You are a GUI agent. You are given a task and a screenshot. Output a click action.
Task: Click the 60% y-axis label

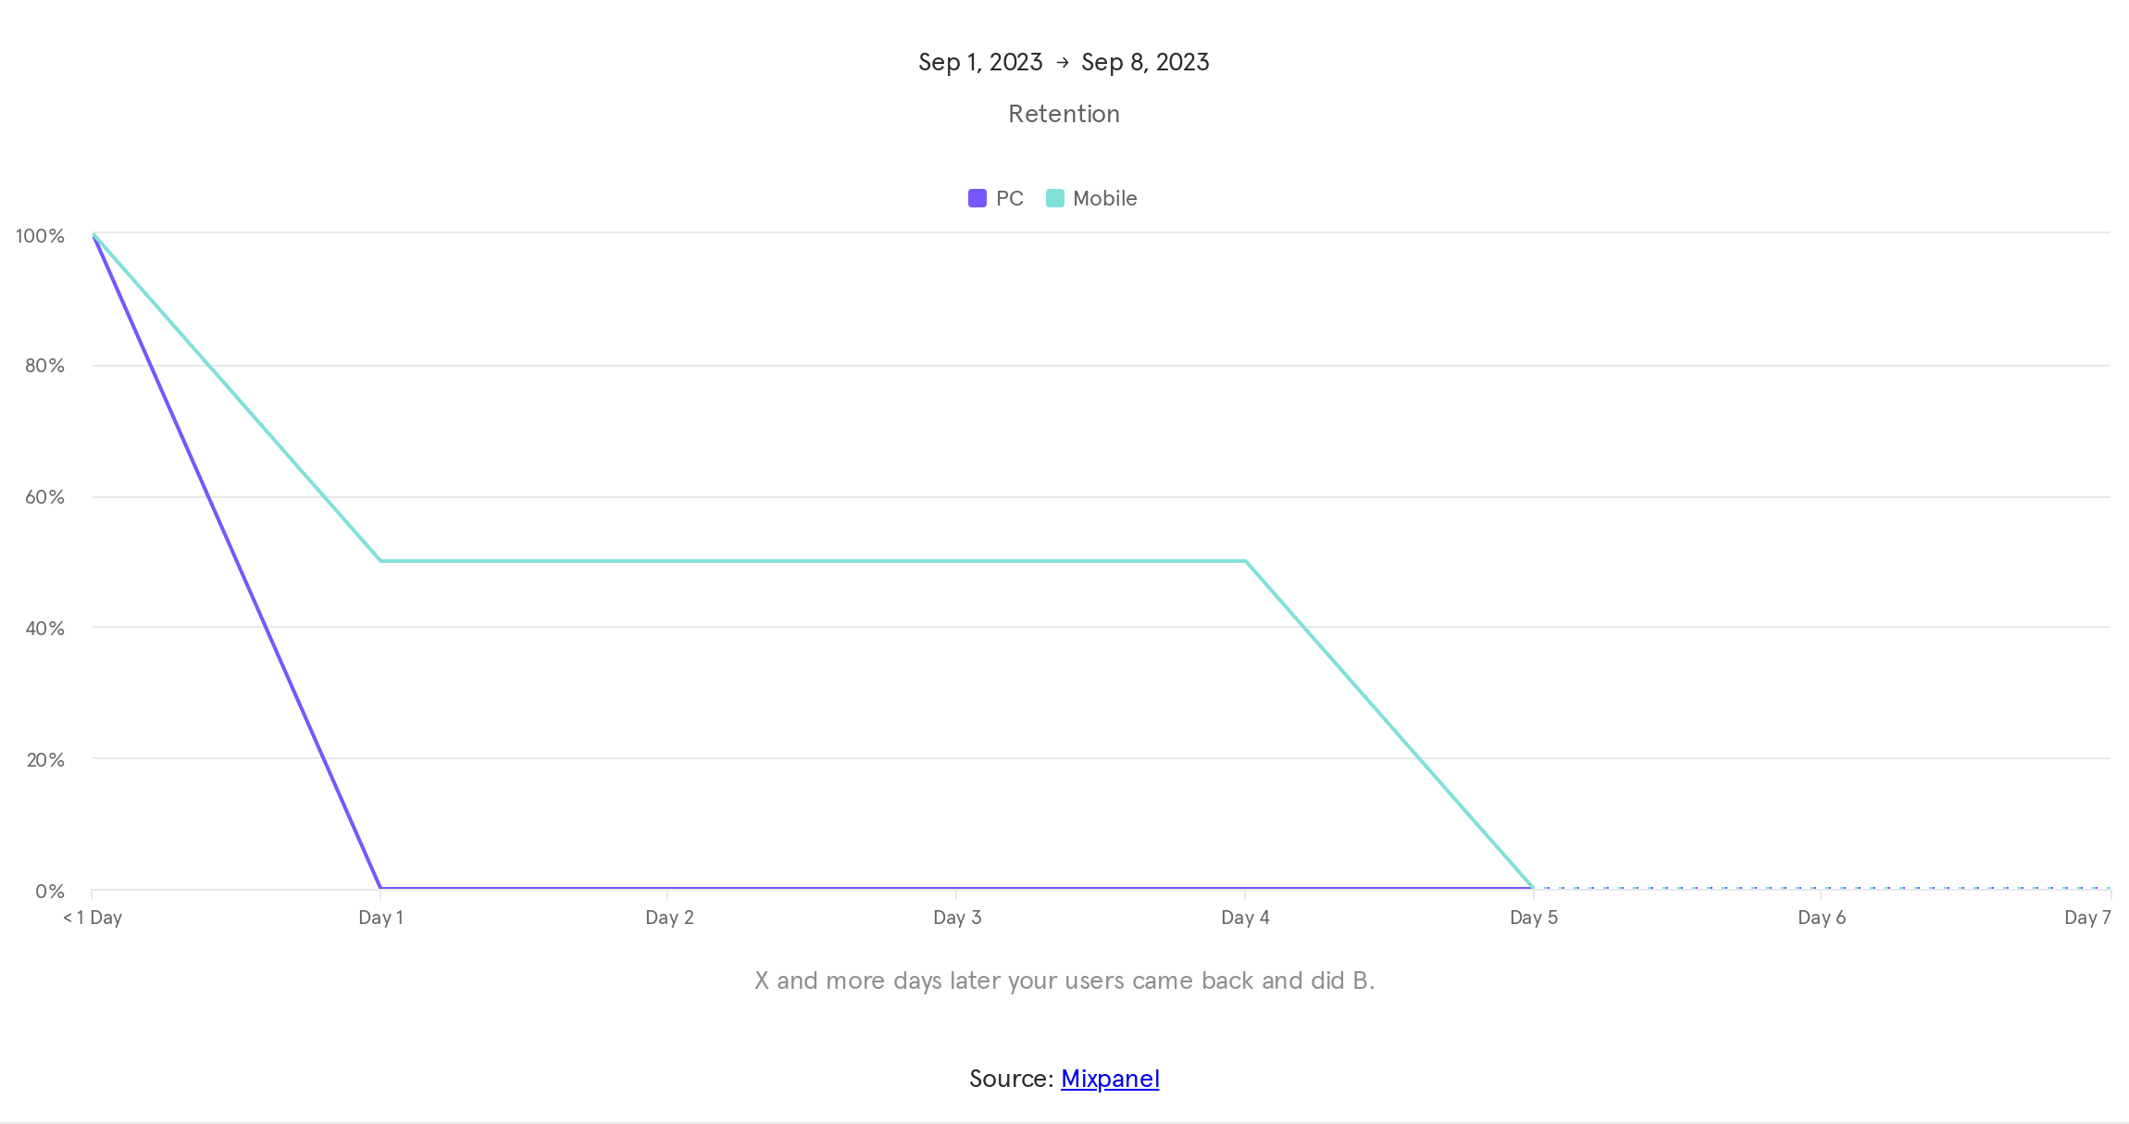pos(44,497)
